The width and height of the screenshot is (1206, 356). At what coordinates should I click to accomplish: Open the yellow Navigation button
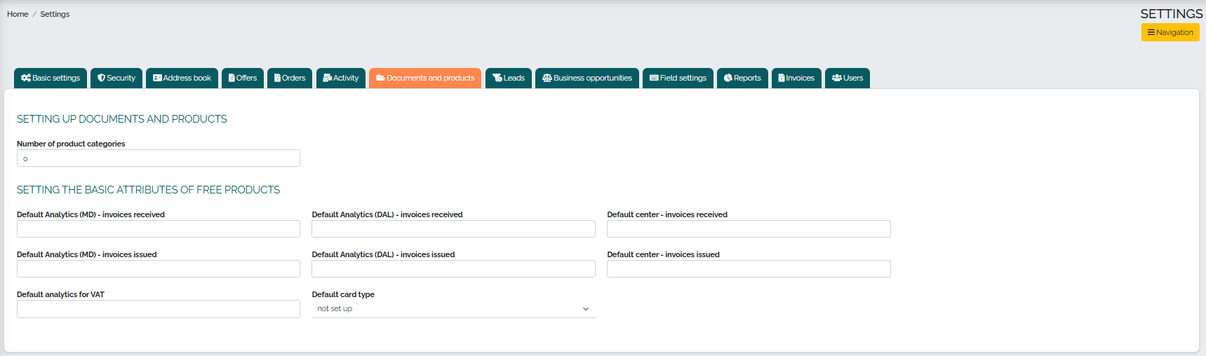click(1170, 32)
